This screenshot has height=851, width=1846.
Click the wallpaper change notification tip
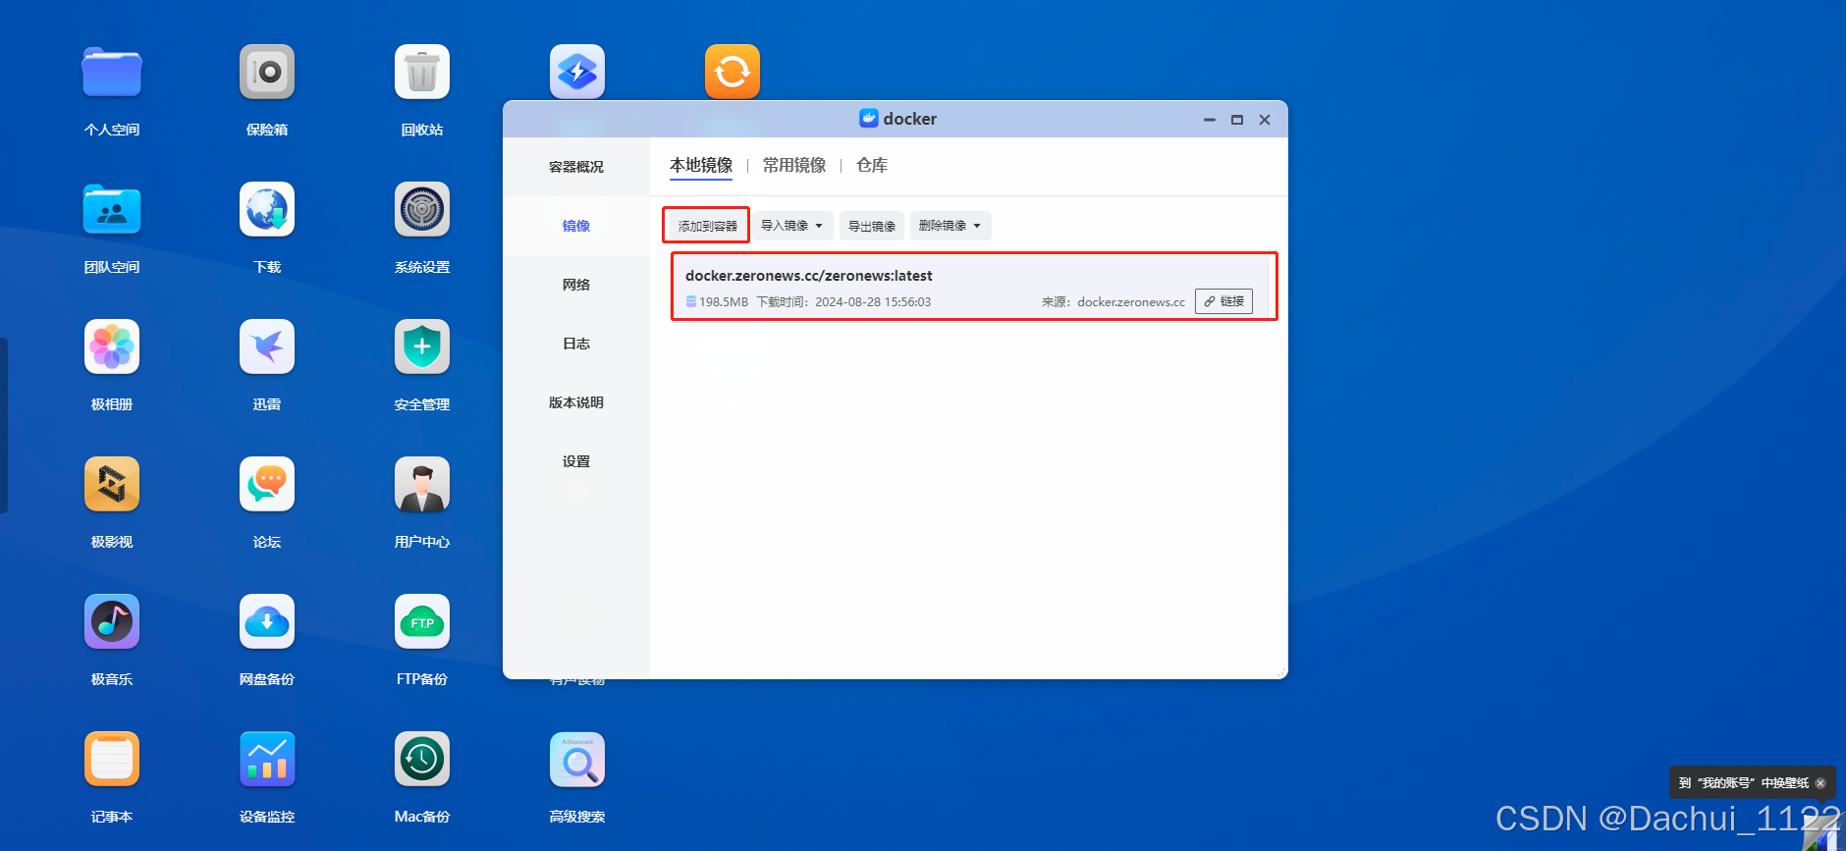pyautogui.click(x=1744, y=783)
